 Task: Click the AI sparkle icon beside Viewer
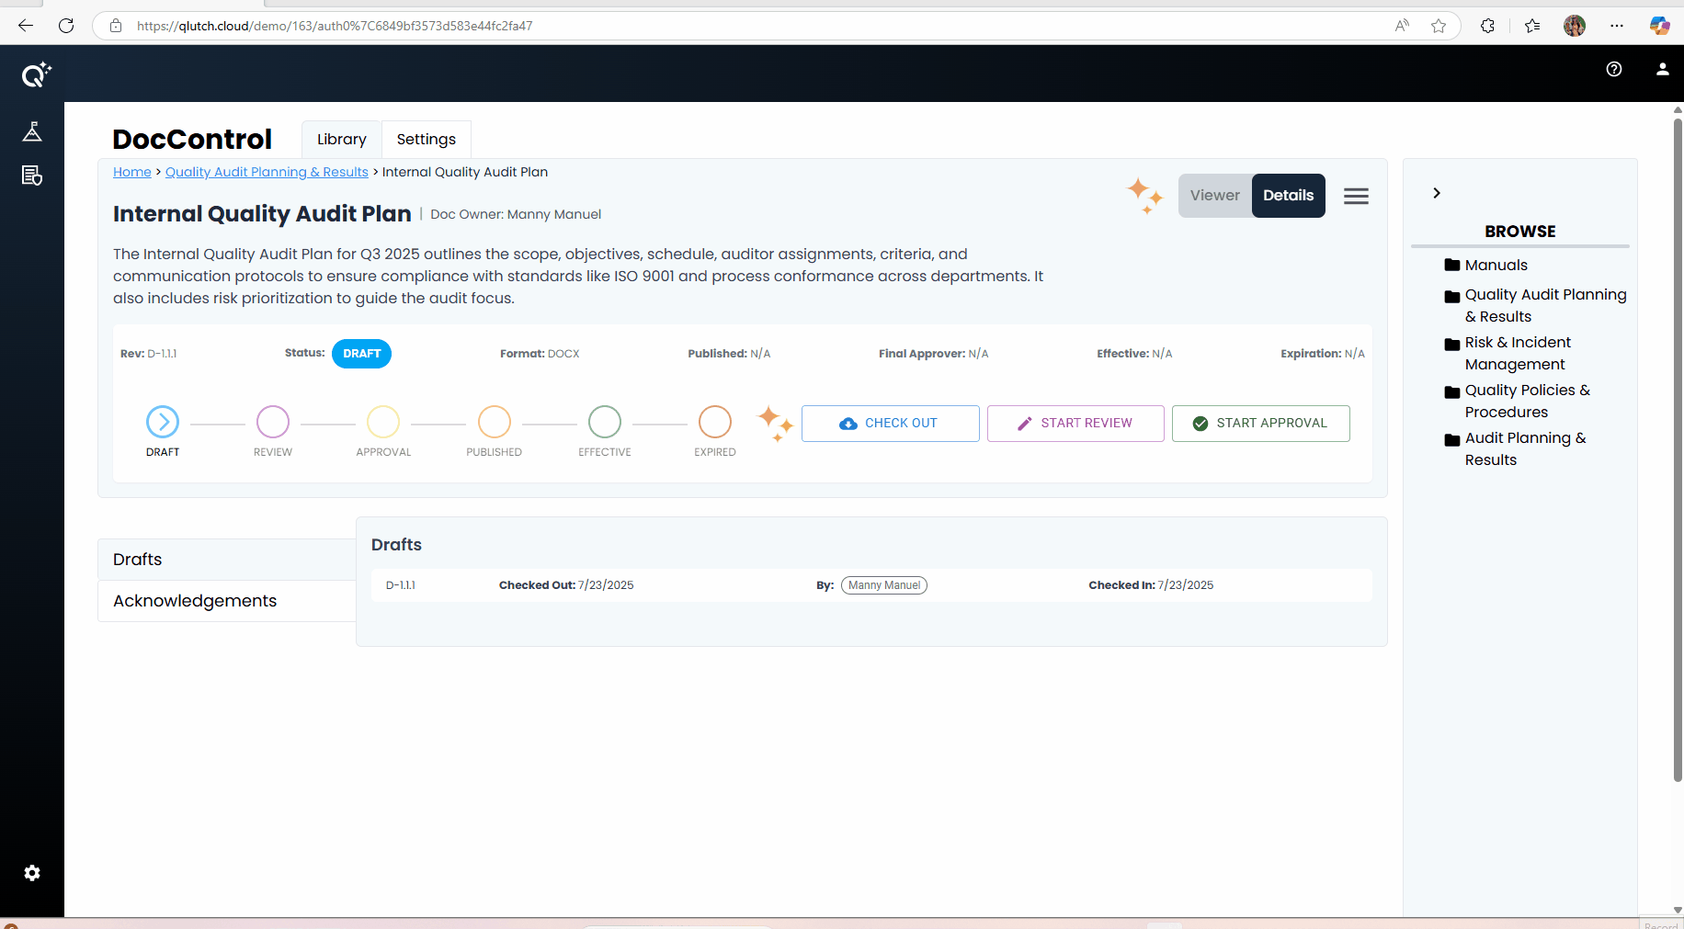pyautogui.click(x=1144, y=195)
